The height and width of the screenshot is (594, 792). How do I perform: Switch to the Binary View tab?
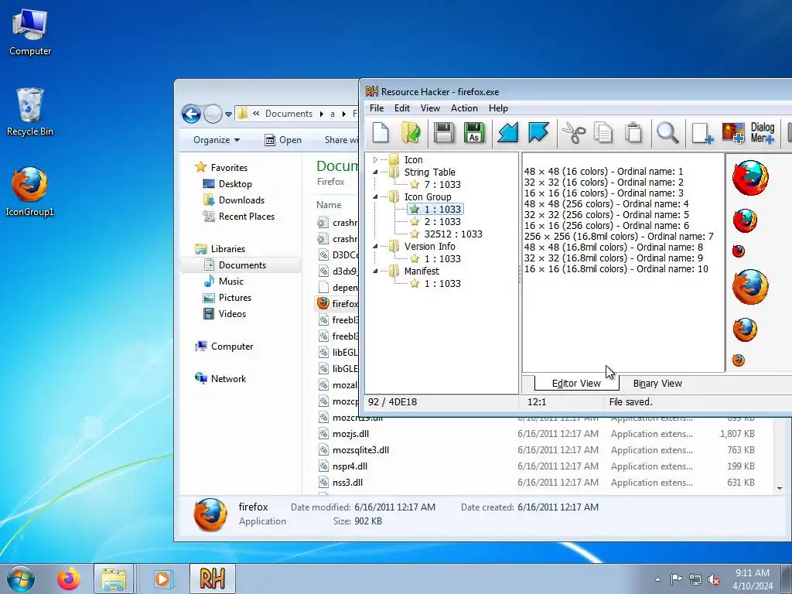coord(657,384)
